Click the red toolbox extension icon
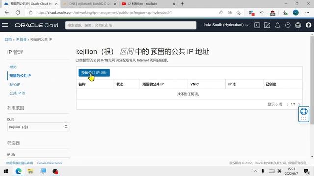This screenshot has height=176, width=314. [273, 13]
